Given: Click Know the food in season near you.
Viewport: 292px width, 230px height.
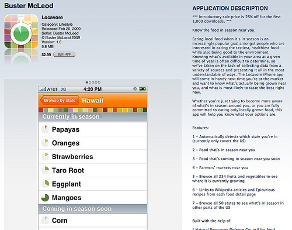Looking at the screenshot, I should [224, 30].
